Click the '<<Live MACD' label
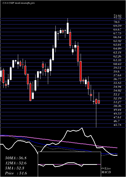 coord(106,170)
